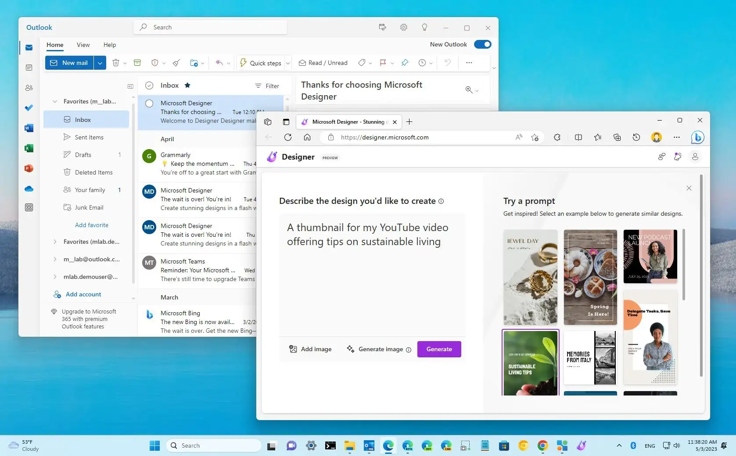The width and height of the screenshot is (736, 456).
Task: Toggle New Outlook switch off
Action: pyautogui.click(x=483, y=44)
